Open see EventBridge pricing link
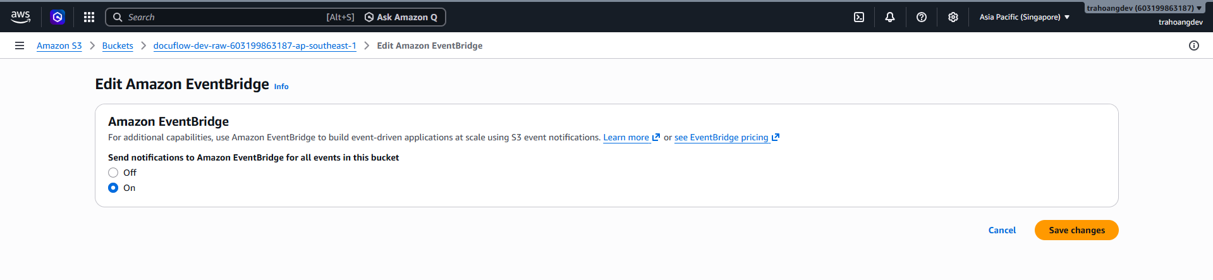The width and height of the screenshot is (1213, 280). 727,137
